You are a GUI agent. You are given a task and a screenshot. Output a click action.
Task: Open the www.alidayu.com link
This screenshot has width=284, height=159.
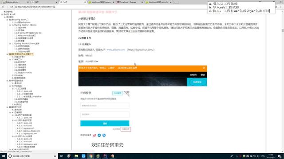click(116, 50)
